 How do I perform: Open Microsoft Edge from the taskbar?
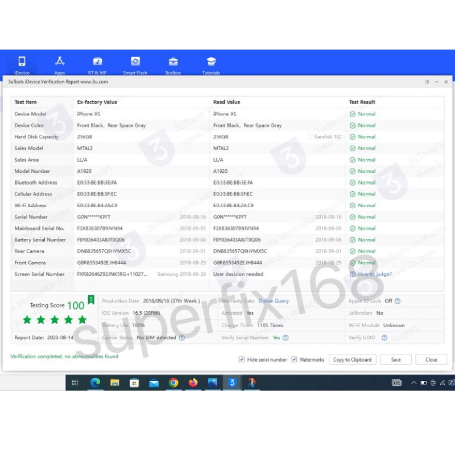pyautogui.click(x=95, y=383)
